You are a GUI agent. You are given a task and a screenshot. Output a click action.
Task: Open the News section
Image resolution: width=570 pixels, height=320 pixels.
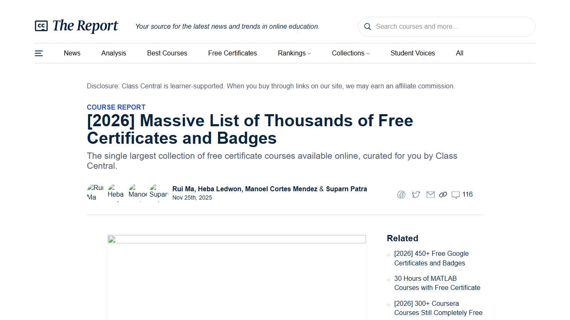pyautogui.click(x=72, y=53)
